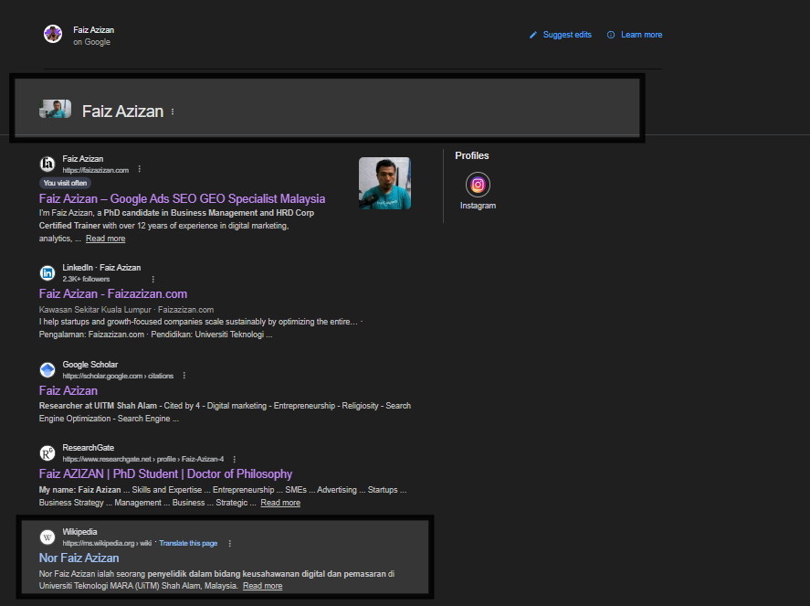Image resolution: width=810 pixels, height=606 pixels.
Task: Click Read more on the first result
Action: 105,238
